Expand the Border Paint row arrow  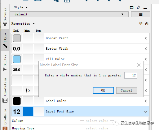coord(146,38)
